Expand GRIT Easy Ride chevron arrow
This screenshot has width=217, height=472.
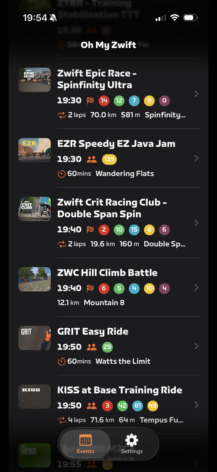(x=196, y=346)
